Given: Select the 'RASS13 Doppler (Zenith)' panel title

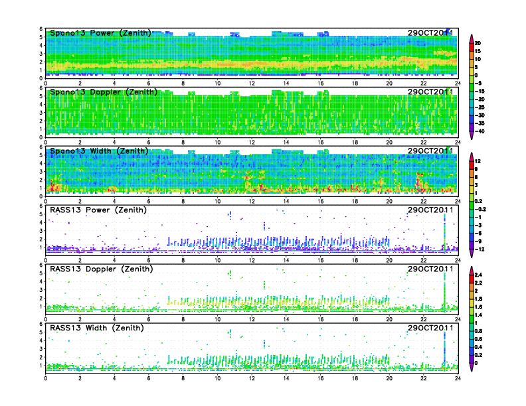Looking at the screenshot, I should click(102, 269).
